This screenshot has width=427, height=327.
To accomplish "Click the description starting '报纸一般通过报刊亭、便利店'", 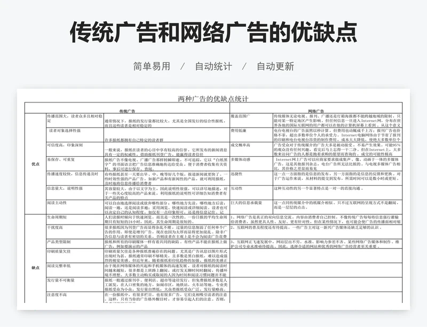I will click(165, 284).
